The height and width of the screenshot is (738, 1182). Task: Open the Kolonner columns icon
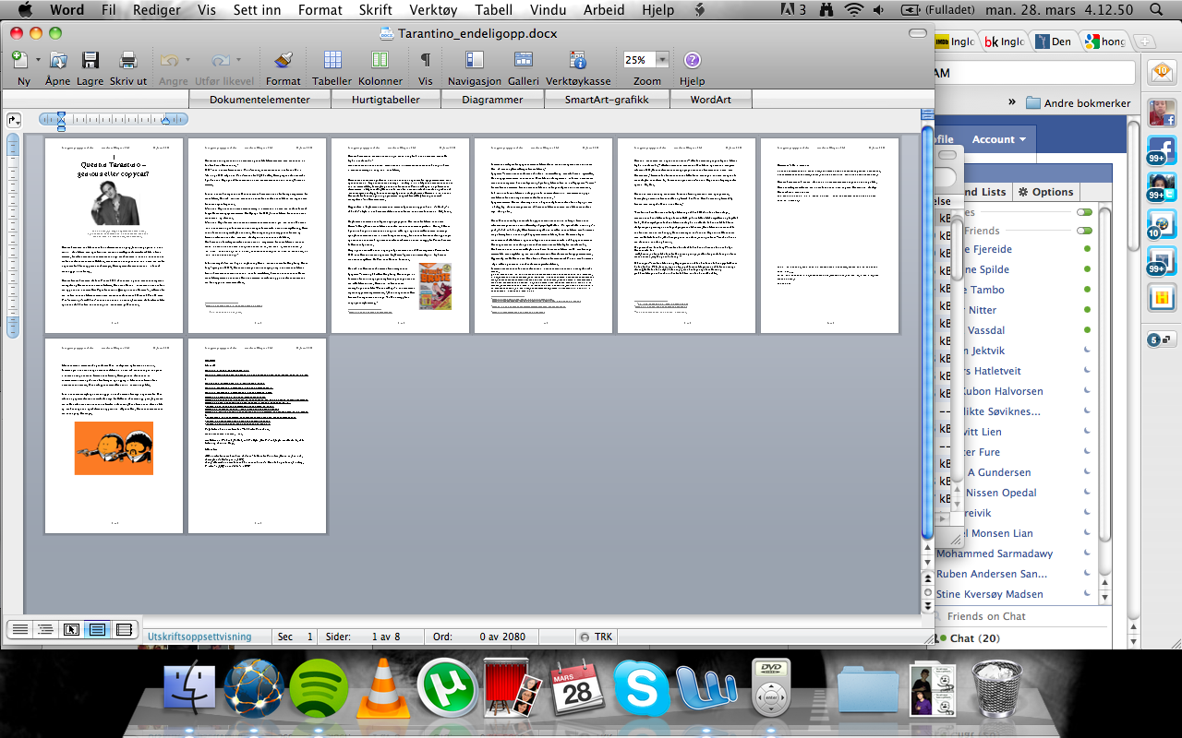pos(380,60)
